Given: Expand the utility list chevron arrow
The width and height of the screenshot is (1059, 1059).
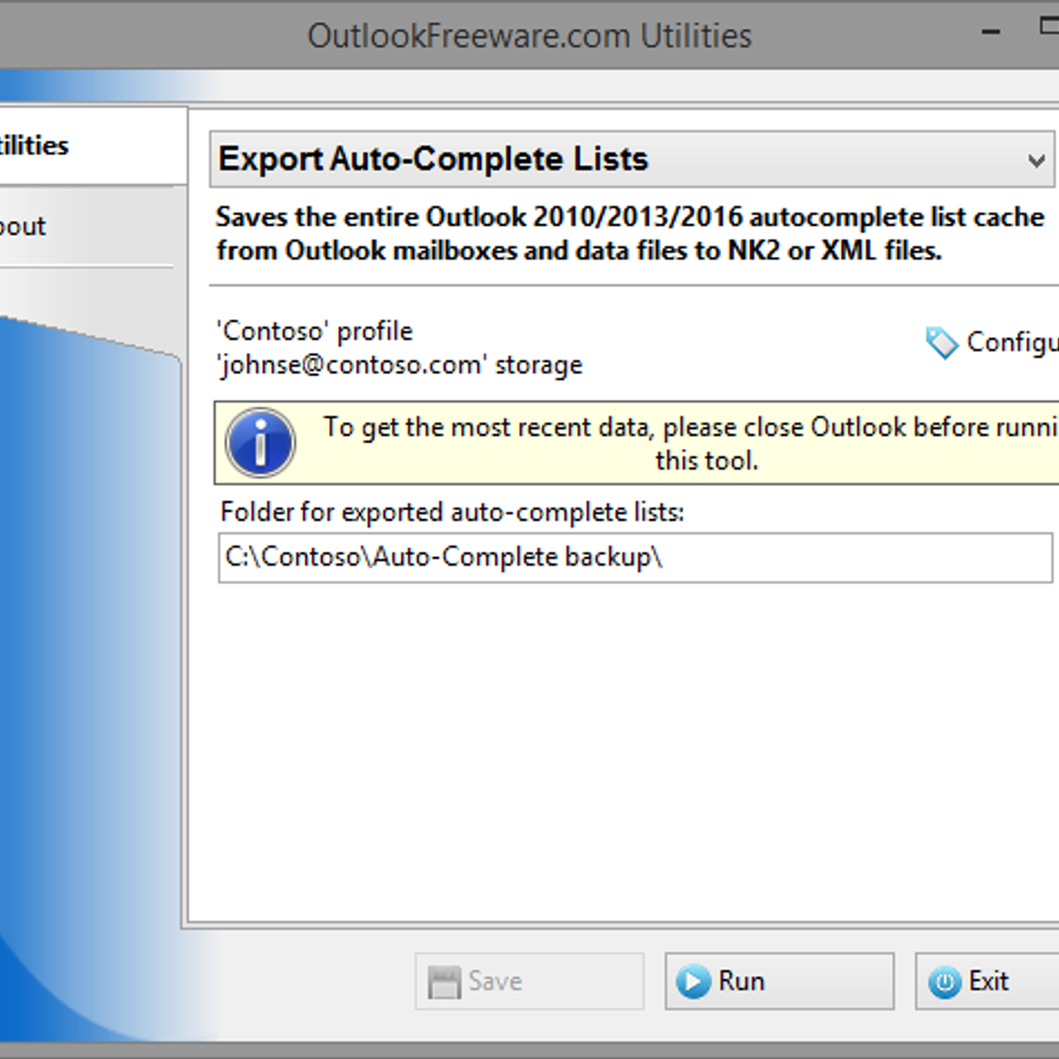Looking at the screenshot, I should (x=1036, y=161).
